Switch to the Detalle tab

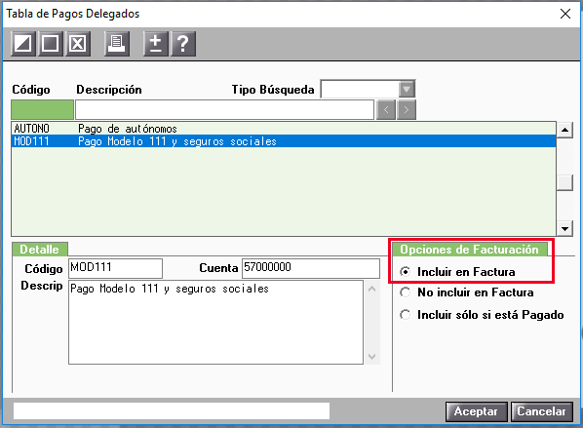point(39,250)
